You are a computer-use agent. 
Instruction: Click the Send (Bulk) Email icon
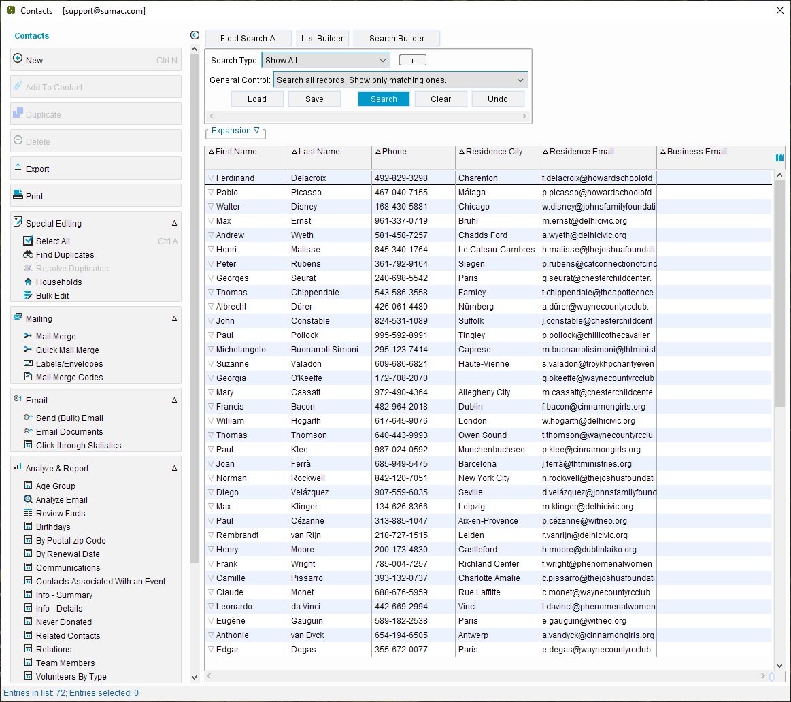[x=29, y=418]
